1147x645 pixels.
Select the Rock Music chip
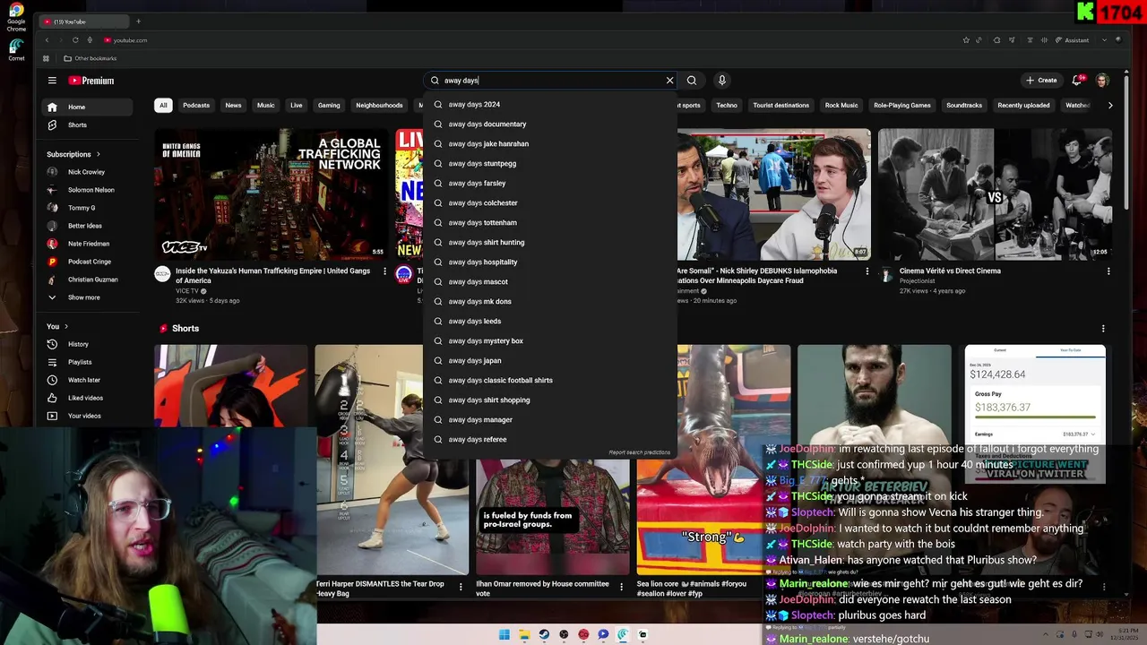click(841, 105)
